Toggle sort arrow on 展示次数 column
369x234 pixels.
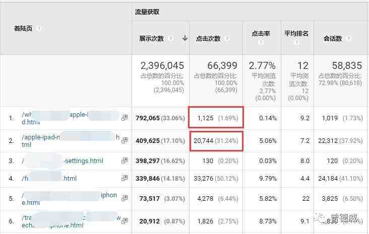[x=185, y=38]
